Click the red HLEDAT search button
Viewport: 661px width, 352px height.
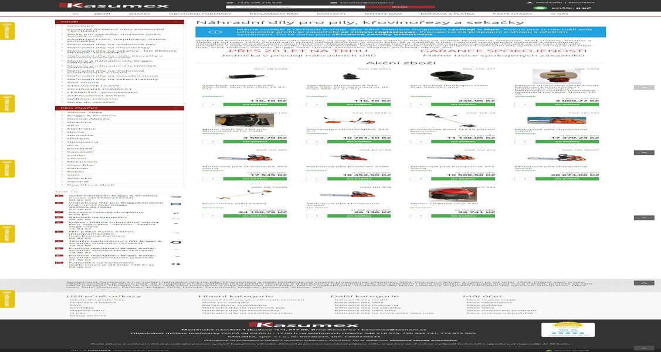coord(399,6)
